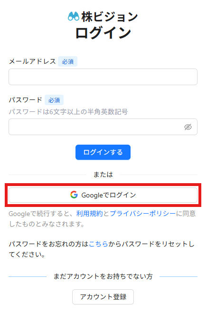Image resolution: width=207 pixels, height=314 pixels.
Task: Click the ログイン page heading
Action: pyautogui.click(x=103, y=33)
